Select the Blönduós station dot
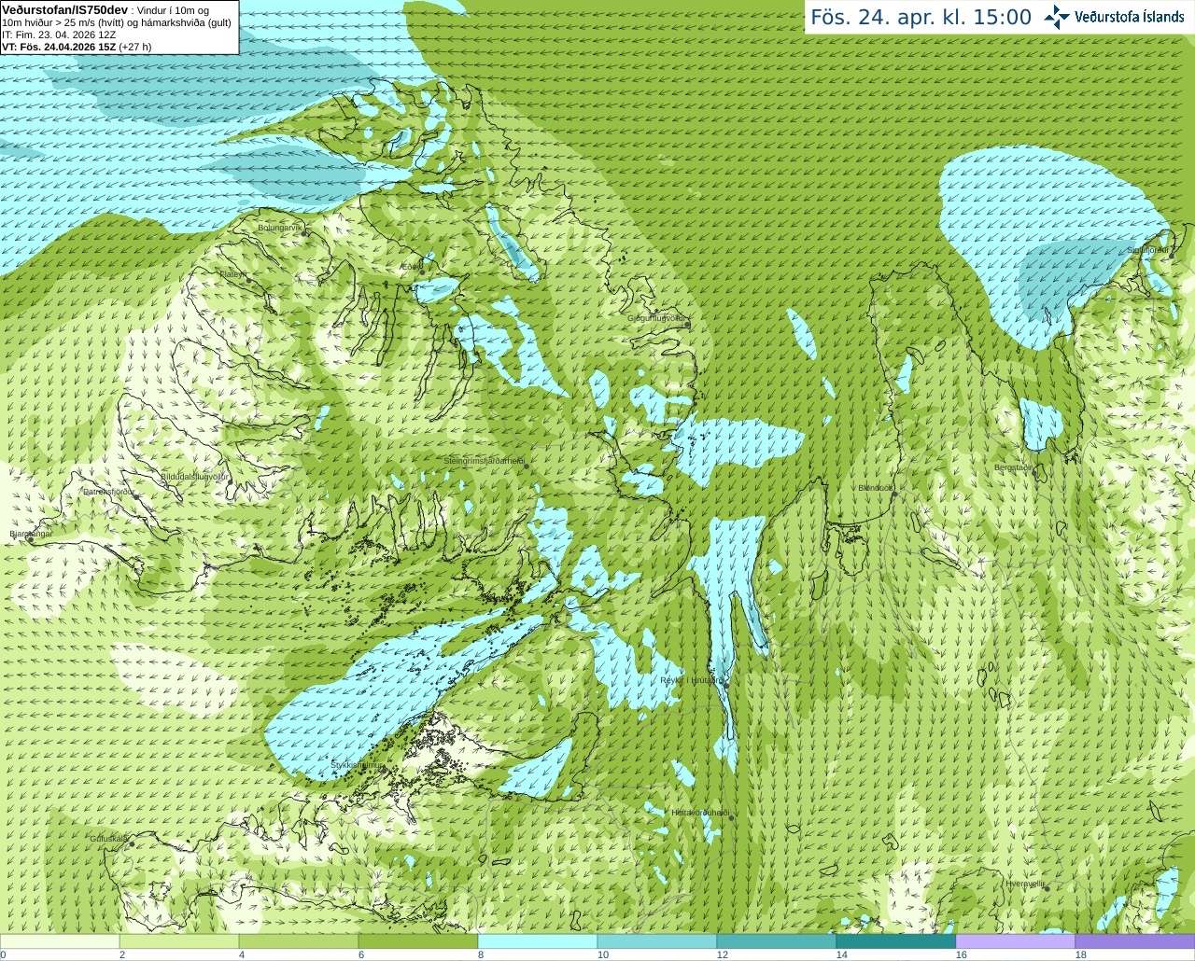Screen dimensions: 1195x961 tap(893, 494)
